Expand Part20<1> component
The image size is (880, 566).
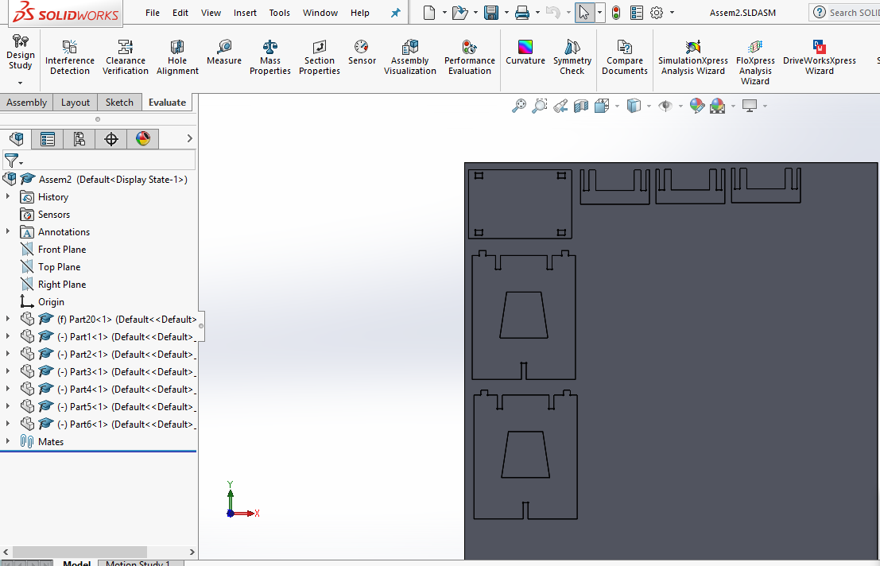pos(8,319)
